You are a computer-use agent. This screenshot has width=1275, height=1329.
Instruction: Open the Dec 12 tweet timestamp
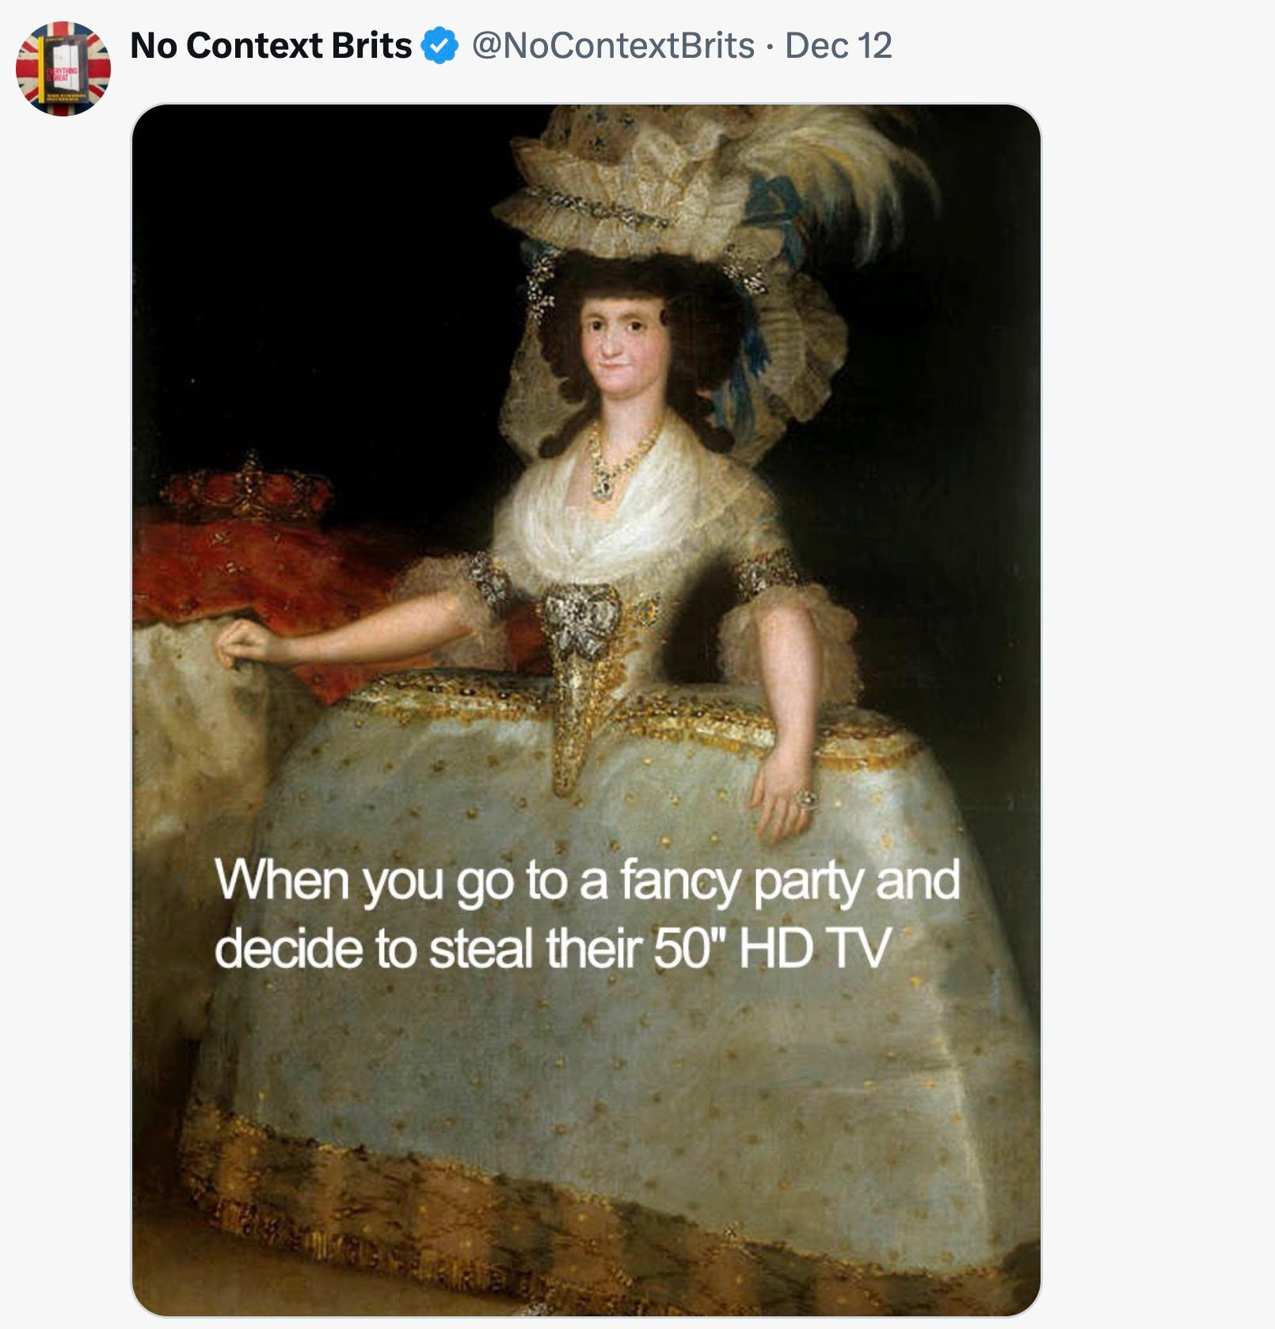838,45
